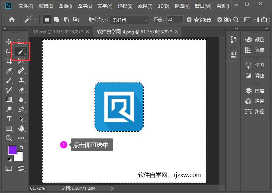This screenshot has width=272, height=193.
Task: Select the Move tool
Action: pyautogui.click(x=9, y=42)
